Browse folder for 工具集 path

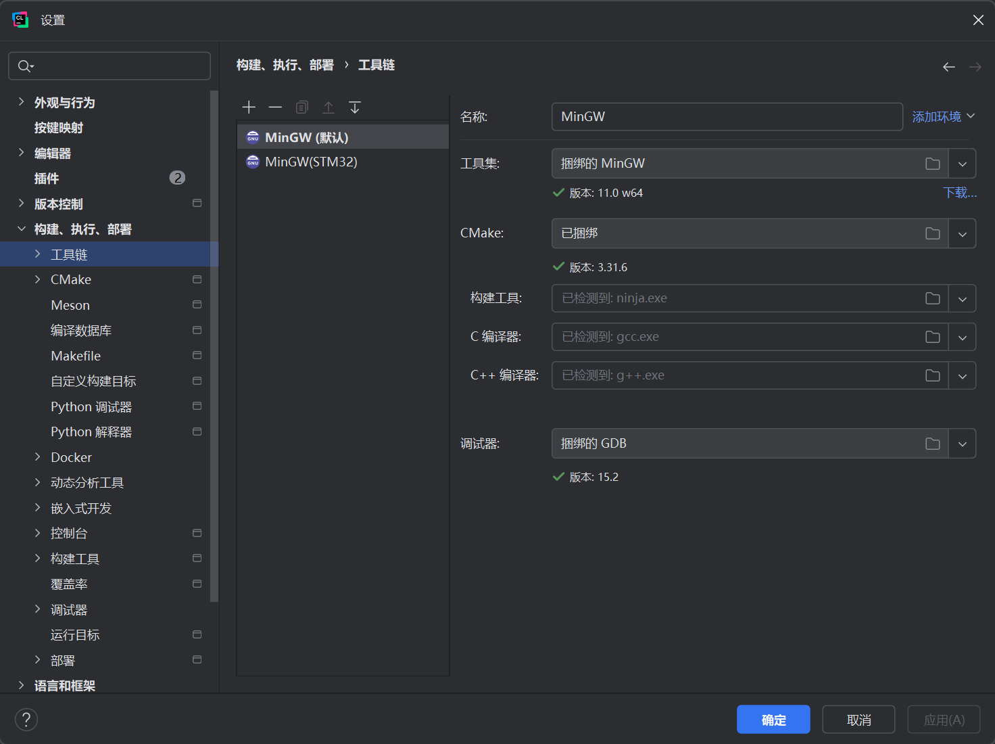(x=933, y=164)
